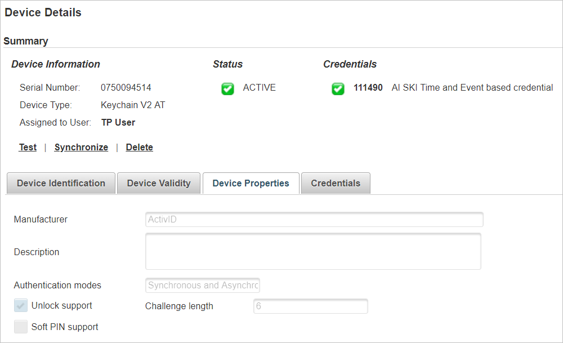Click the Unlock support label
This screenshot has width=563, height=343.
62,306
